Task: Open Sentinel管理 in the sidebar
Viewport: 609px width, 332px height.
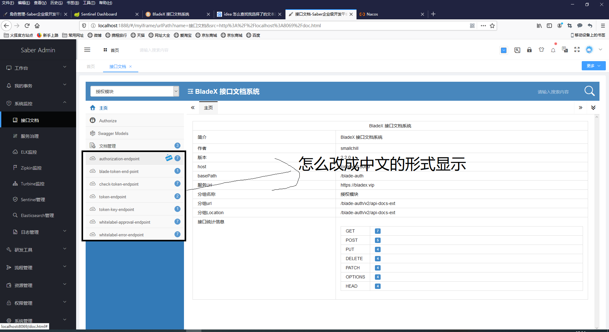Action: pyautogui.click(x=38, y=199)
